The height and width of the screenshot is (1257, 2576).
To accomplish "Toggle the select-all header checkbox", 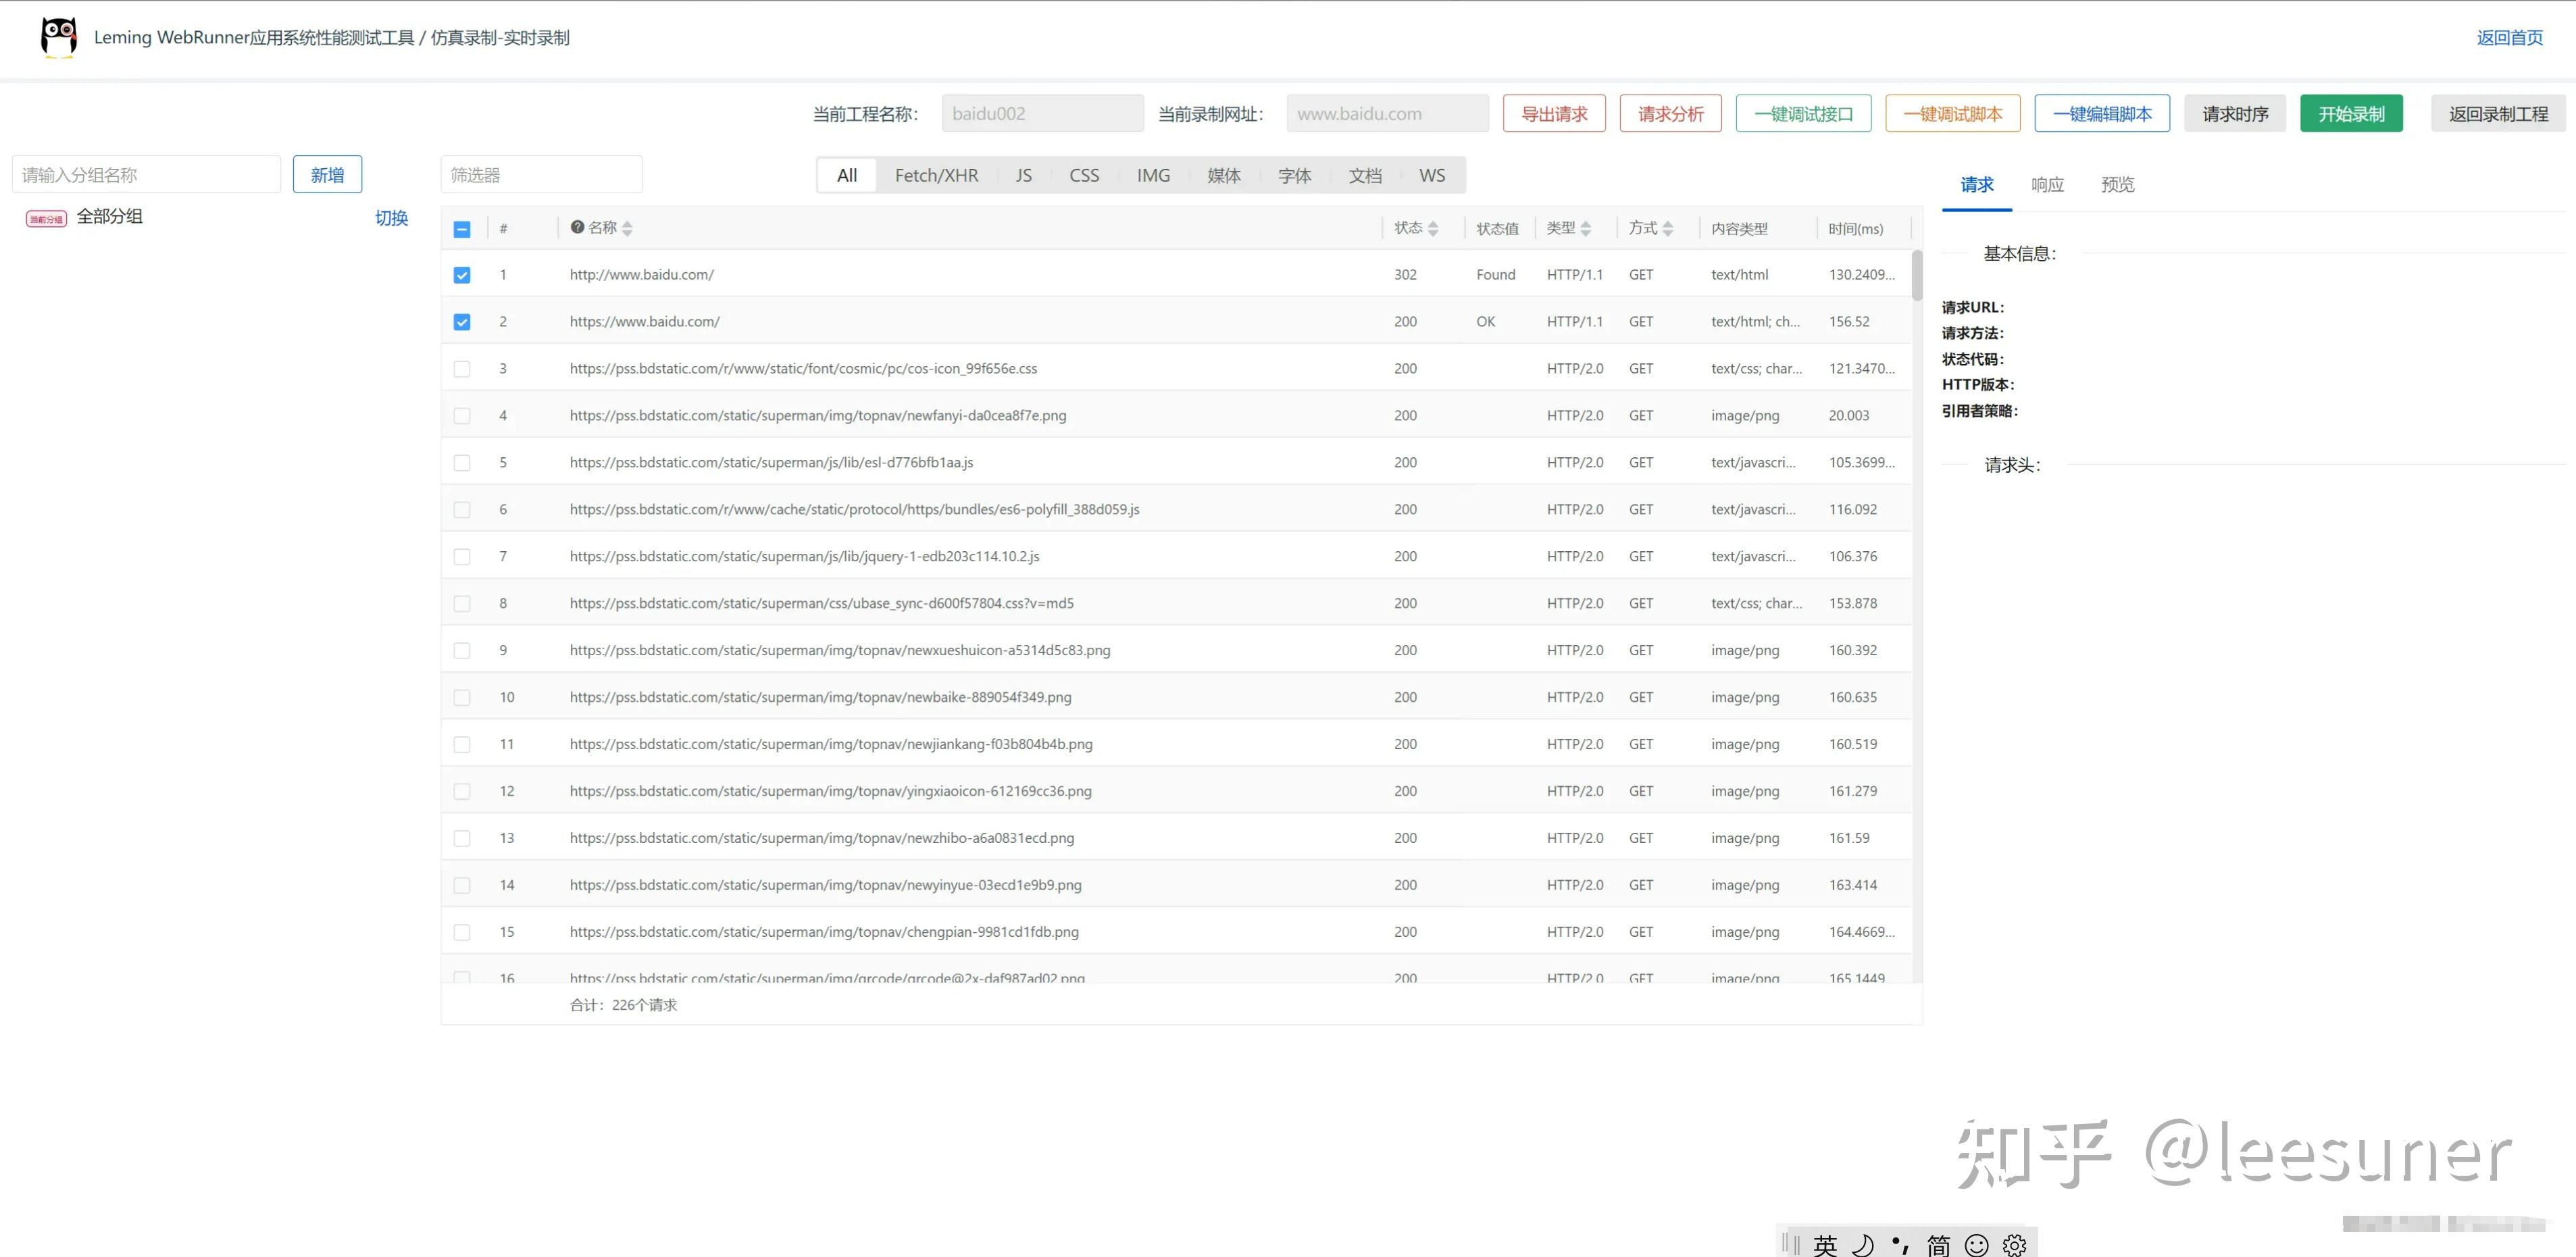I will 462,229.
